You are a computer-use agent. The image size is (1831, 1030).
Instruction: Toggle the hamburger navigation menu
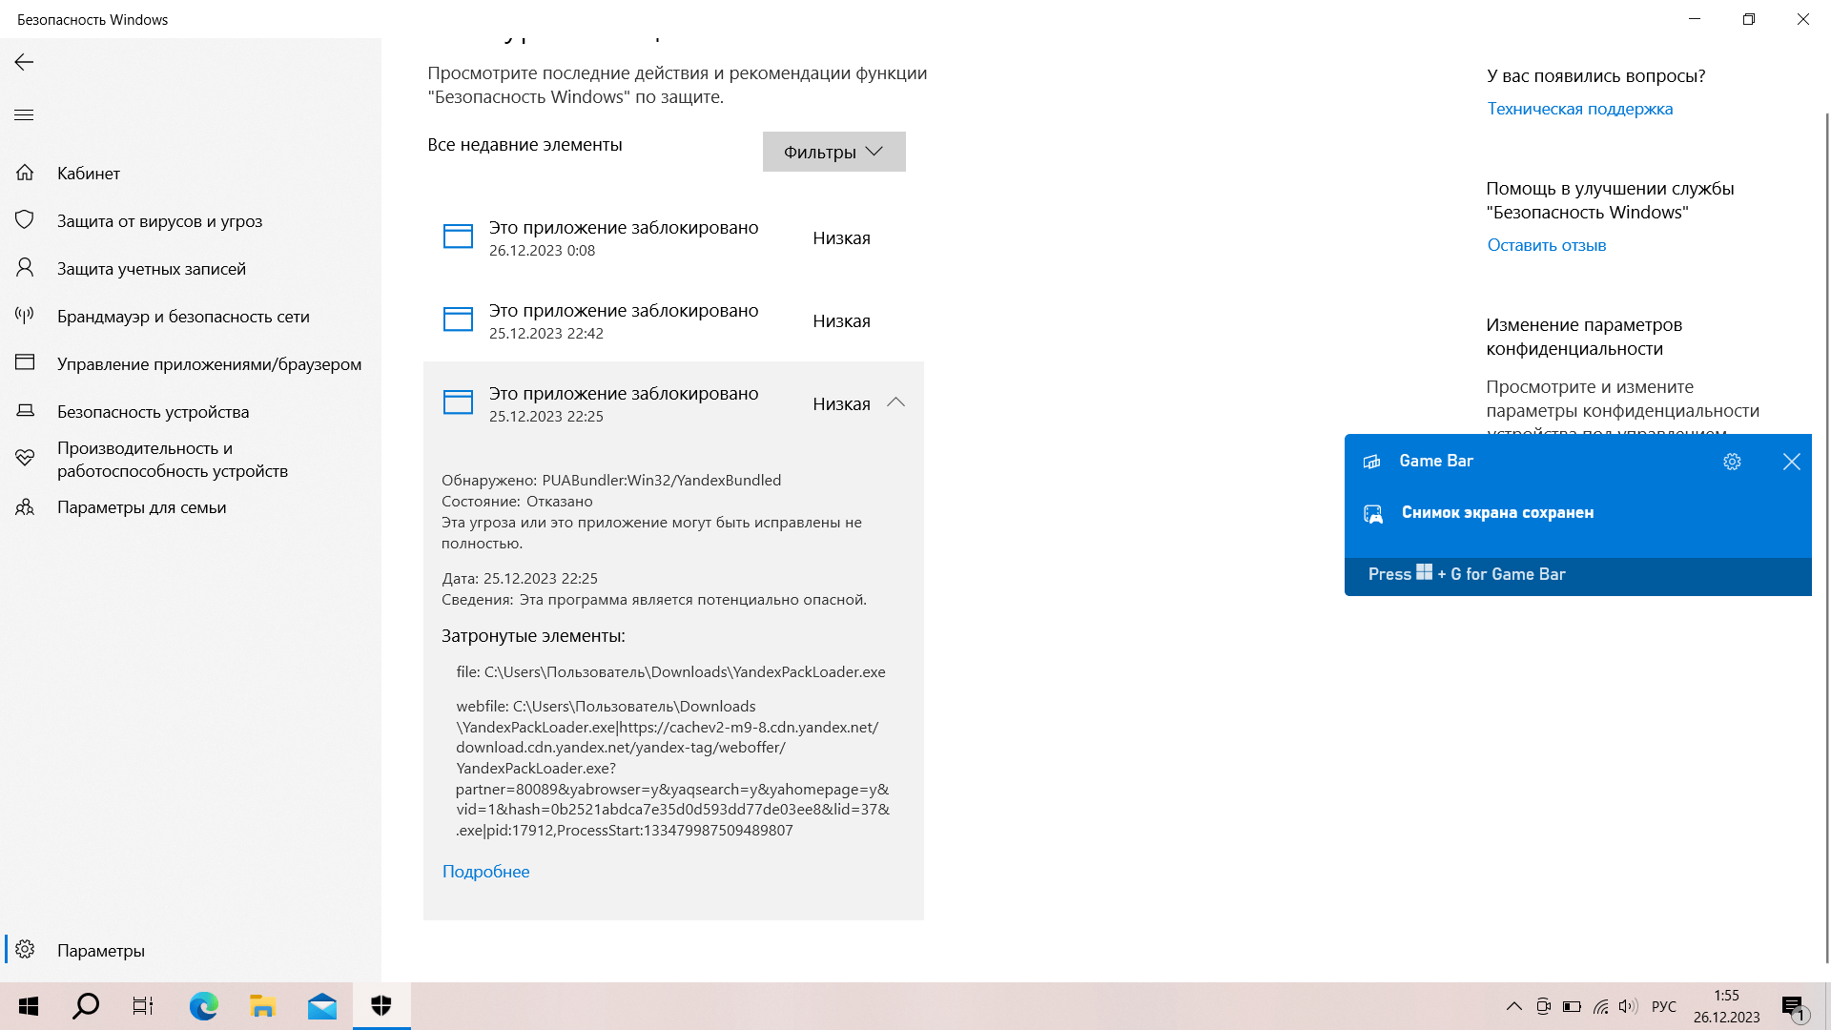coord(24,115)
